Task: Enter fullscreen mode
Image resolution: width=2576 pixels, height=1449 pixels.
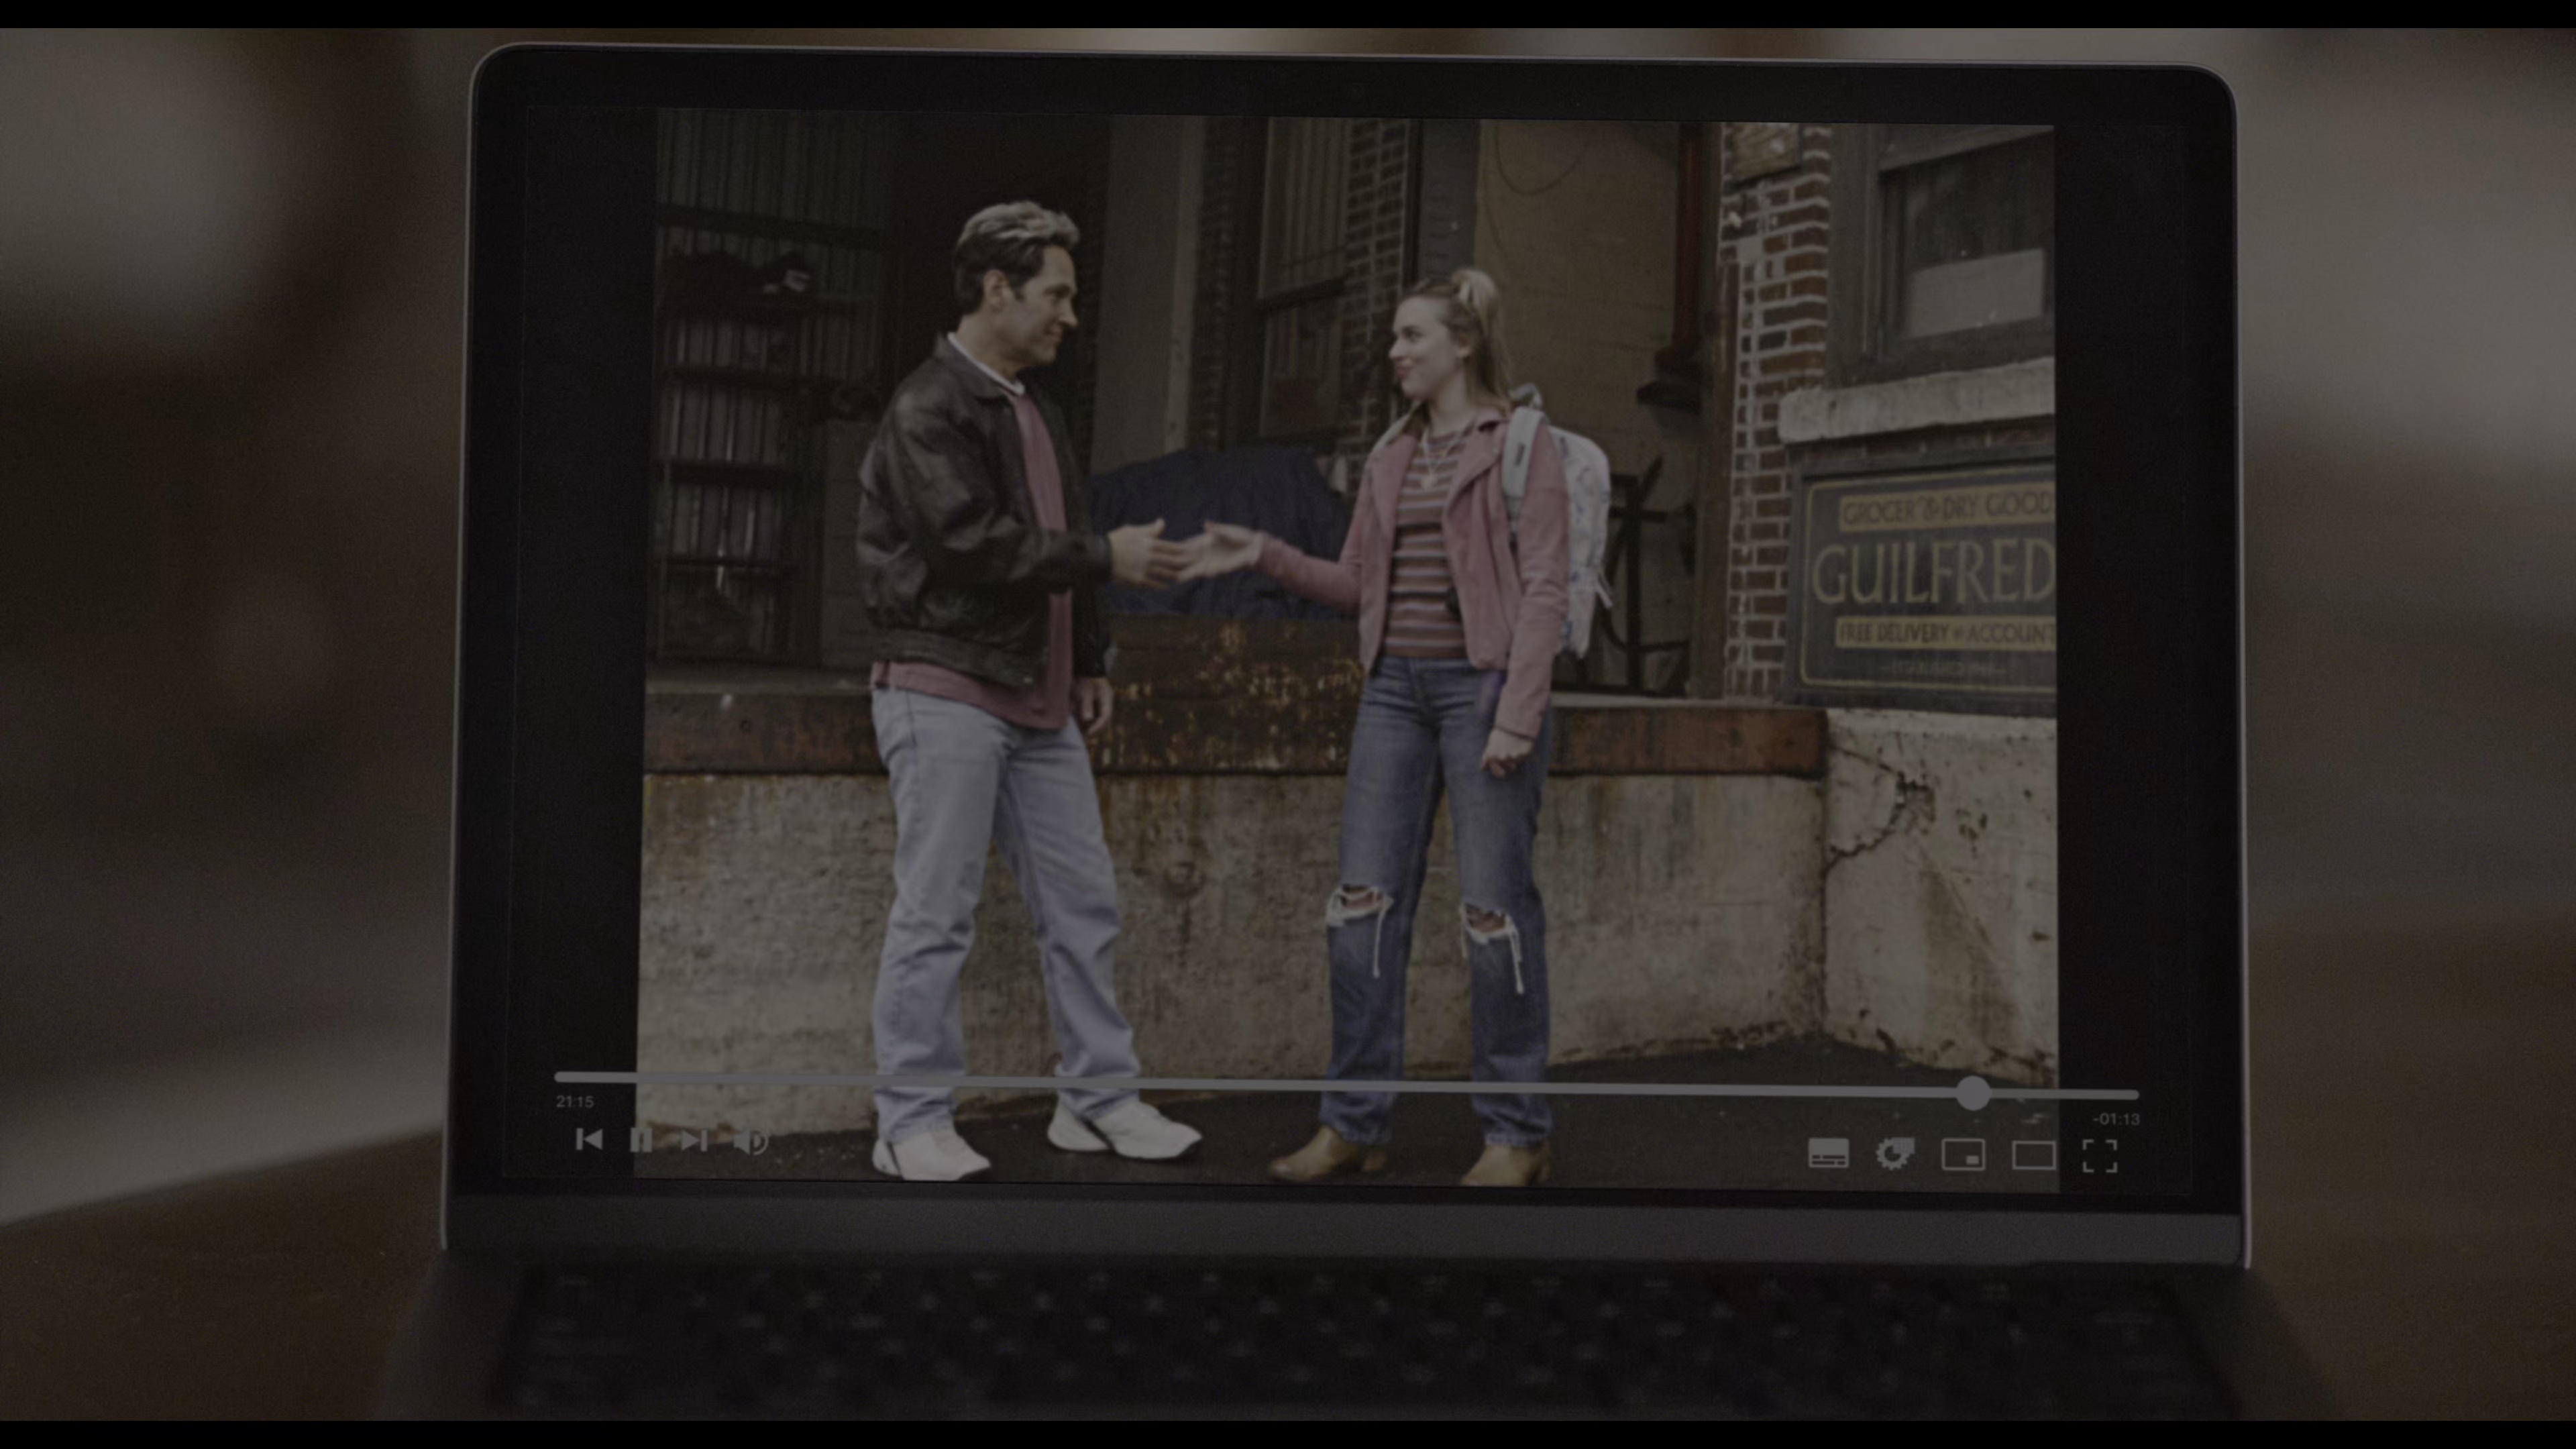Action: 2099,1156
